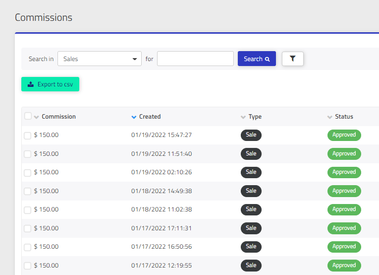Toggle the select-all checkbox in table header

pyautogui.click(x=28, y=116)
